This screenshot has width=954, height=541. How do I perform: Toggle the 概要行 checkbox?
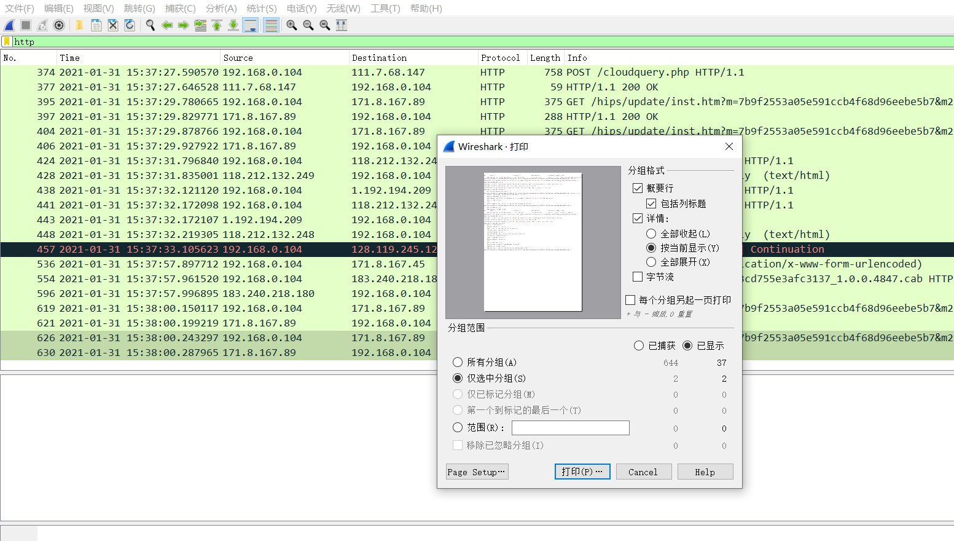(638, 188)
